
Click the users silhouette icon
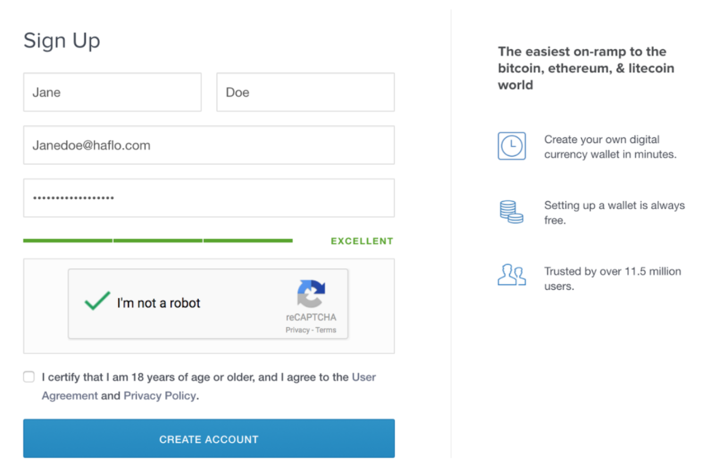pyautogui.click(x=512, y=274)
